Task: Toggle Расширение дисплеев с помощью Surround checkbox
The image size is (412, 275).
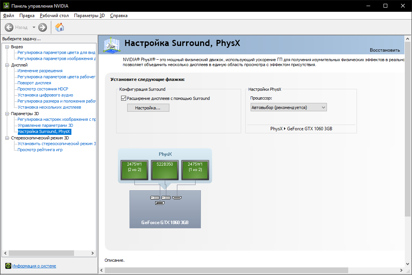Action: pyautogui.click(x=123, y=98)
